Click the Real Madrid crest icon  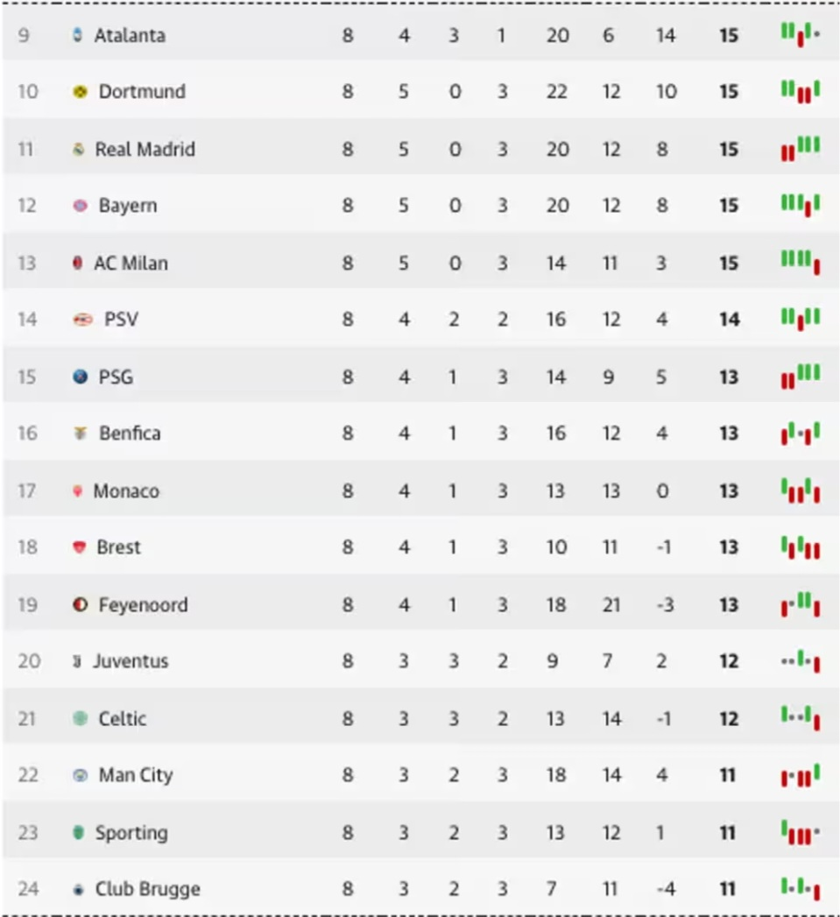(x=79, y=149)
